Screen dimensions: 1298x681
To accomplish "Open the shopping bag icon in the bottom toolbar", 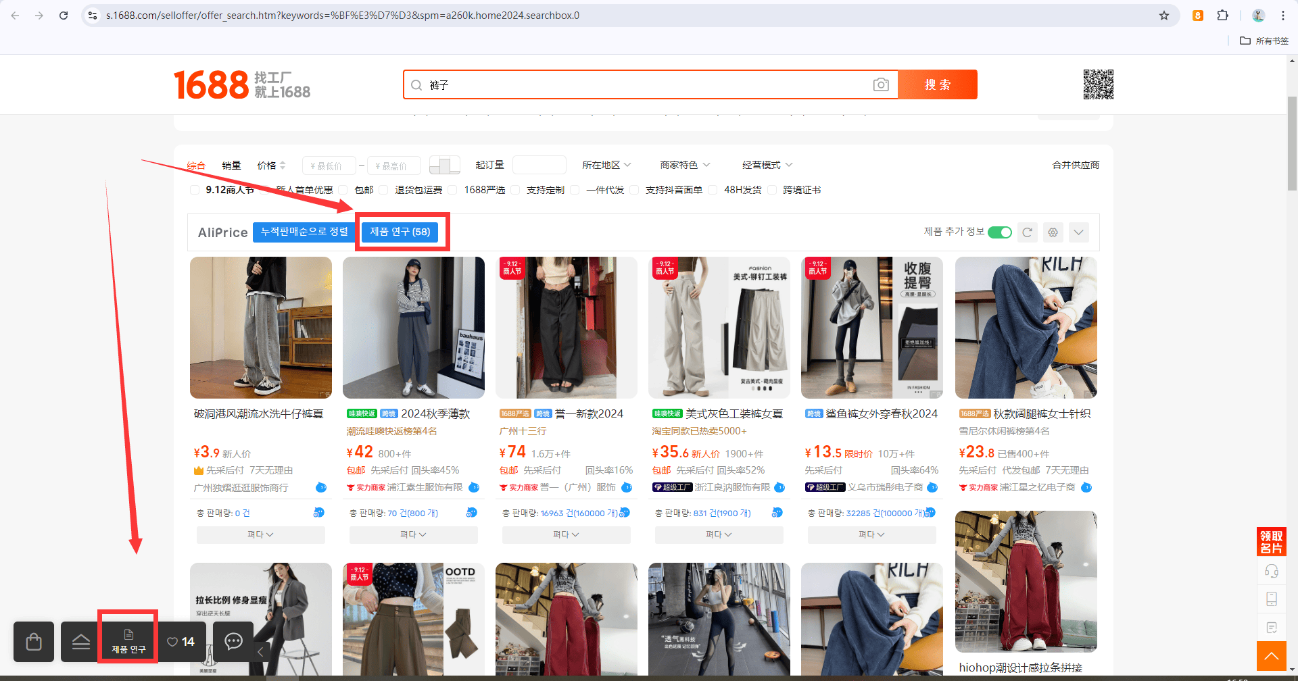I will tap(34, 641).
